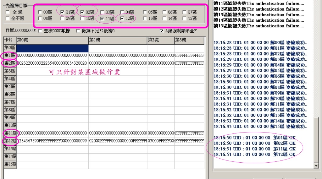Uncheck the 01區 sector checkbox
This screenshot has height=179, width=322.
[62, 12]
